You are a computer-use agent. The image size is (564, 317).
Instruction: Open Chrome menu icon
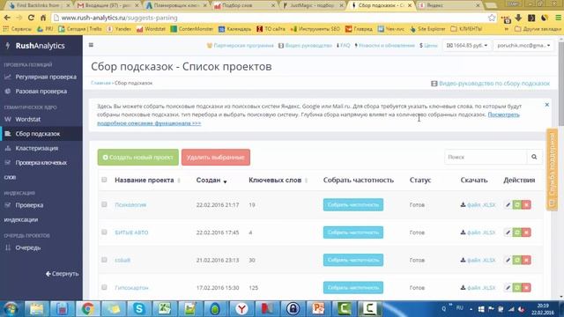[x=558, y=18]
